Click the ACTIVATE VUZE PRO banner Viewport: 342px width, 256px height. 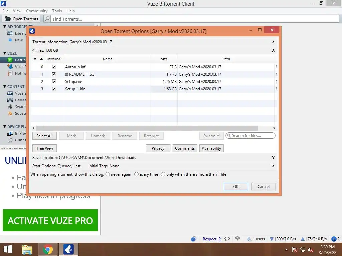pos(50,220)
